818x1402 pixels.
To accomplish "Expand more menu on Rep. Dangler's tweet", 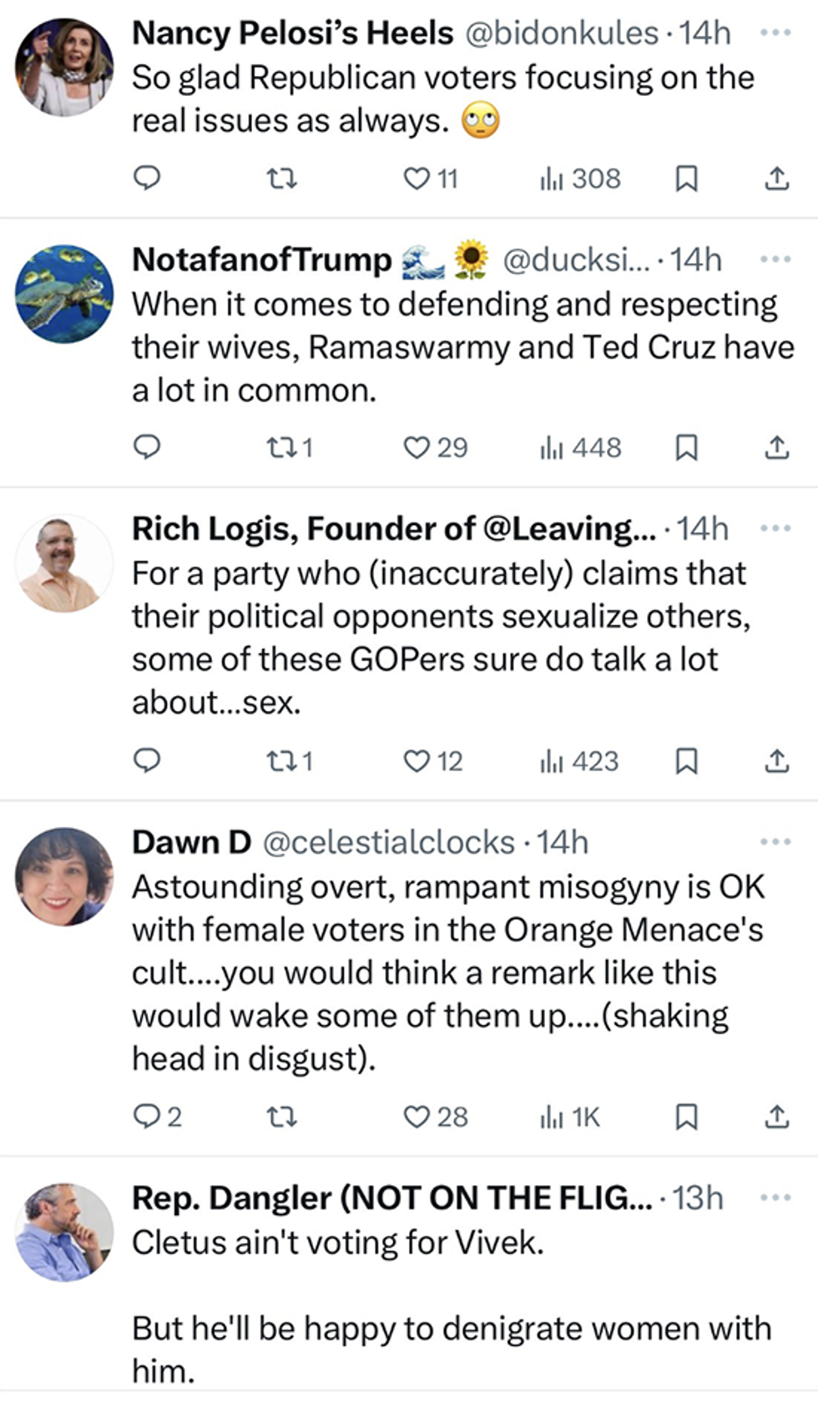I will pyautogui.click(x=775, y=1198).
